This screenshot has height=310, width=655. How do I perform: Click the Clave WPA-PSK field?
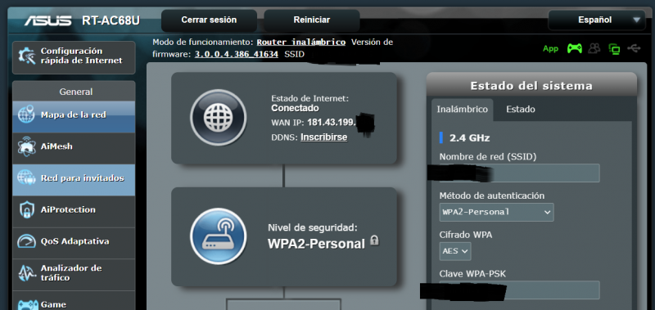point(519,290)
